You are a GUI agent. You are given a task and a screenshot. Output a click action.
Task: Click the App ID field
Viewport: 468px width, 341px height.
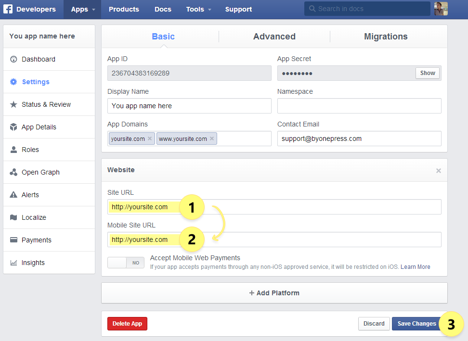[x=189, y=73]
